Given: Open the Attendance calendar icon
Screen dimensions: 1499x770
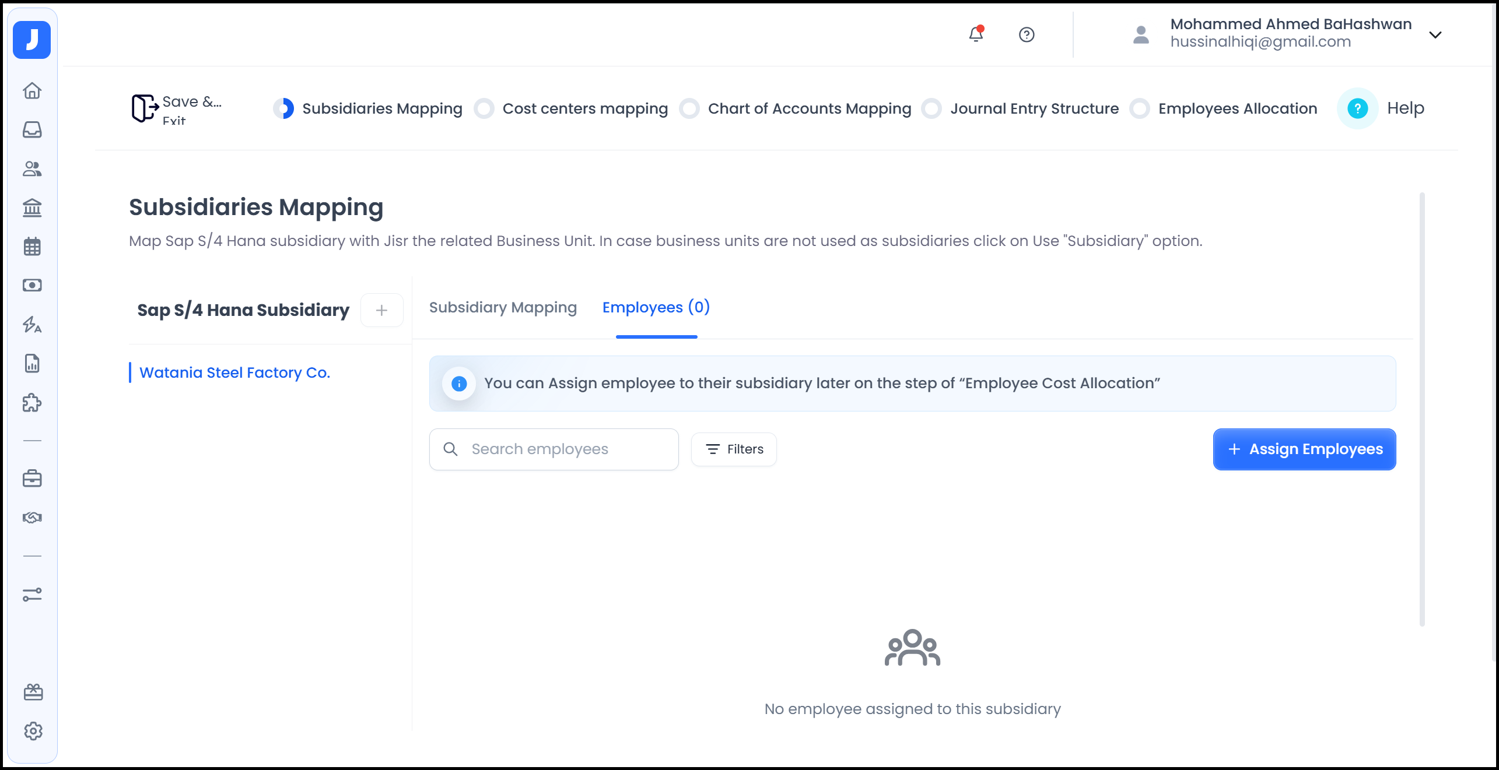Looking at the screenshot, I should (32, 247).
